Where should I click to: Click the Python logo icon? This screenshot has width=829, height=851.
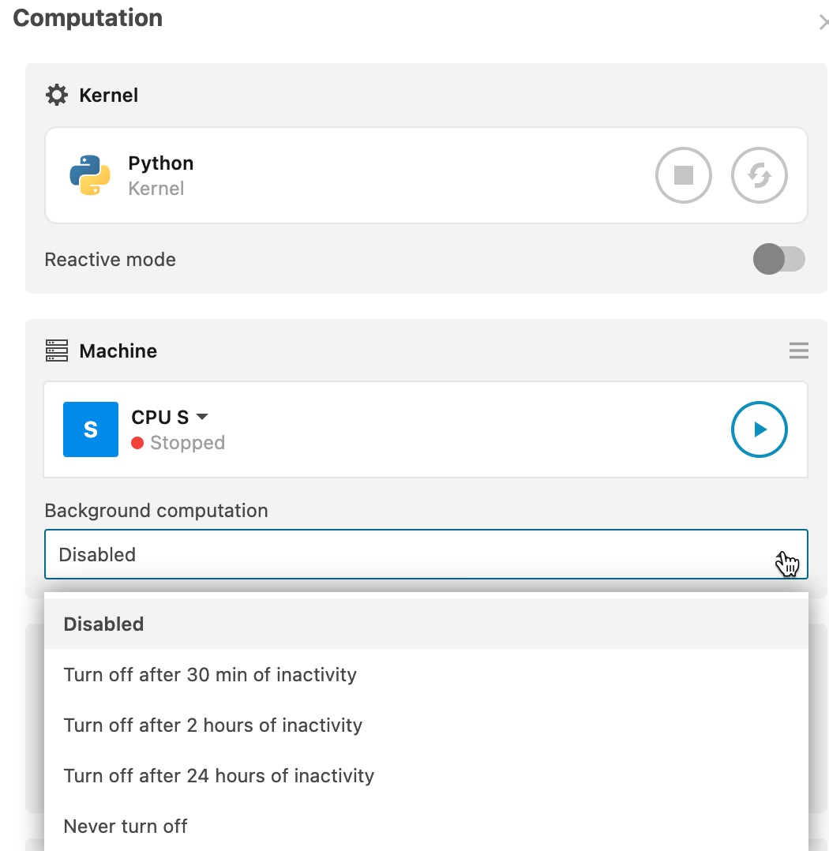click(90, 175)
